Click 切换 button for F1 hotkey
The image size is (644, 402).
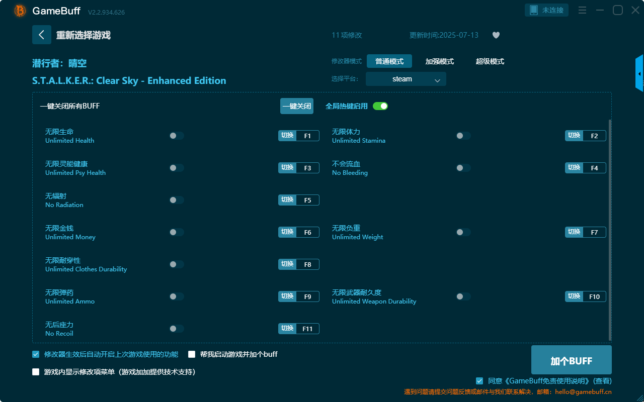pyautogui.click(x=287, y=136)
